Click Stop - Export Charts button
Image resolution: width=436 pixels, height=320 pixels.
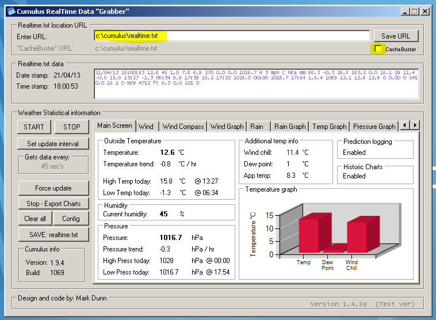(53, 203)
